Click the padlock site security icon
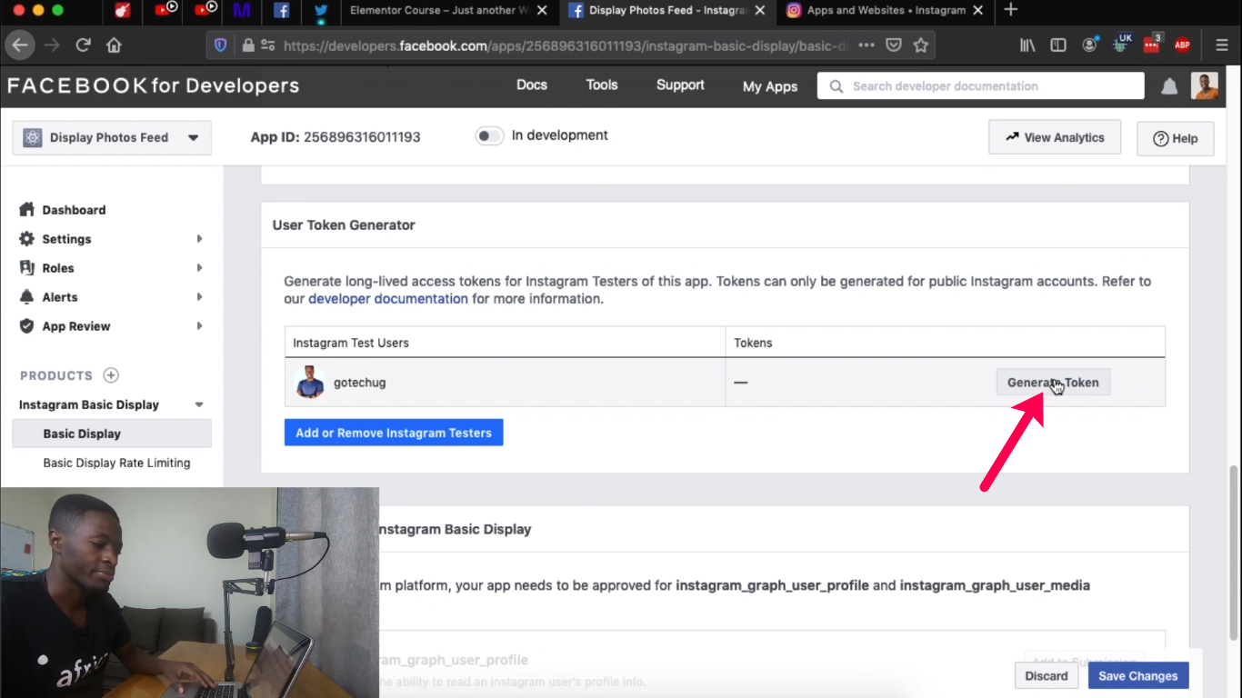1242x698 pixels. tap(248, 45)
